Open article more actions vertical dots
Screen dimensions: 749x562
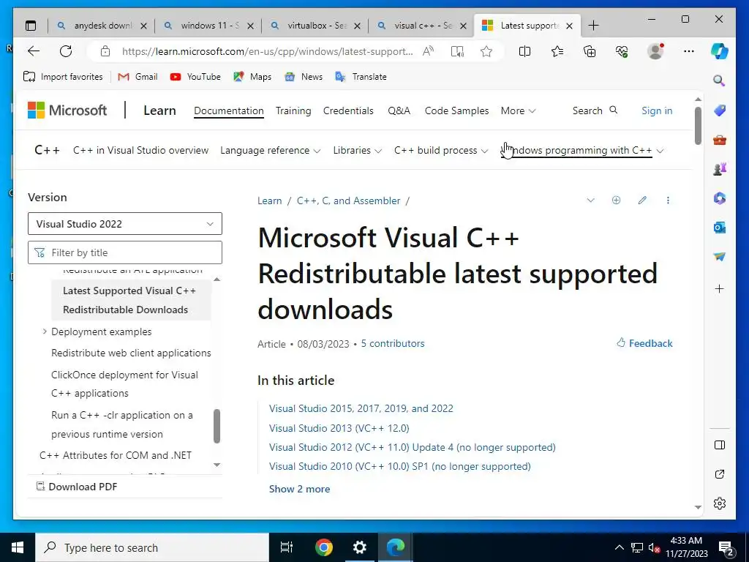click(668, 201)
